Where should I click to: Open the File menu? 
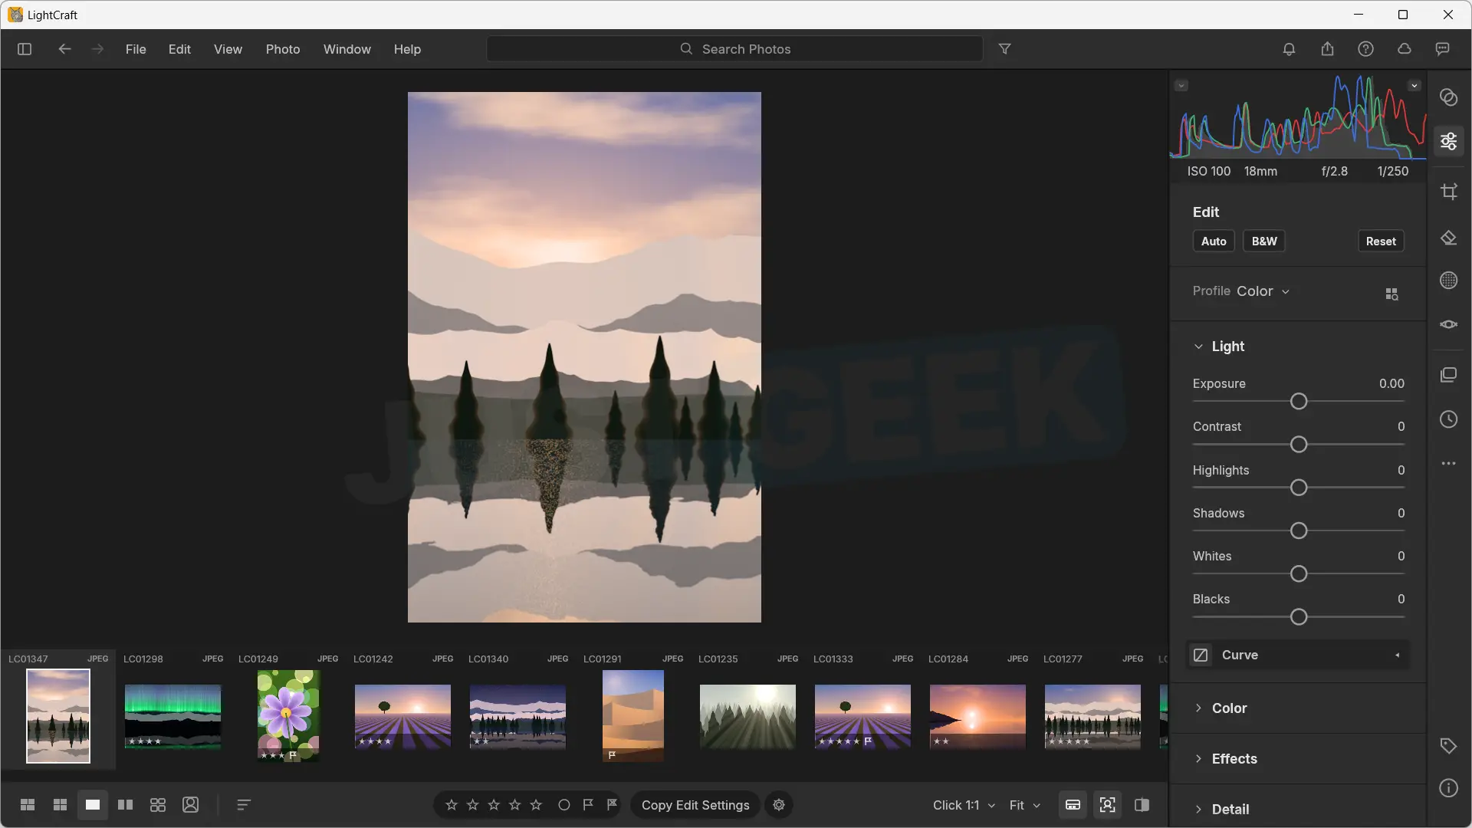[x=136, y=49]
